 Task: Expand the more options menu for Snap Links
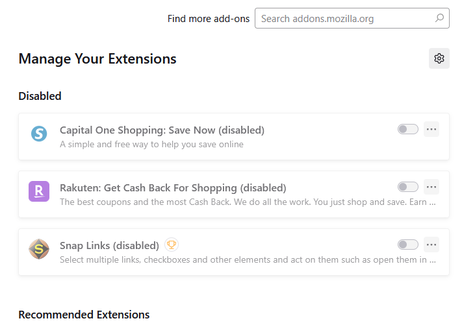coord(431,245)
